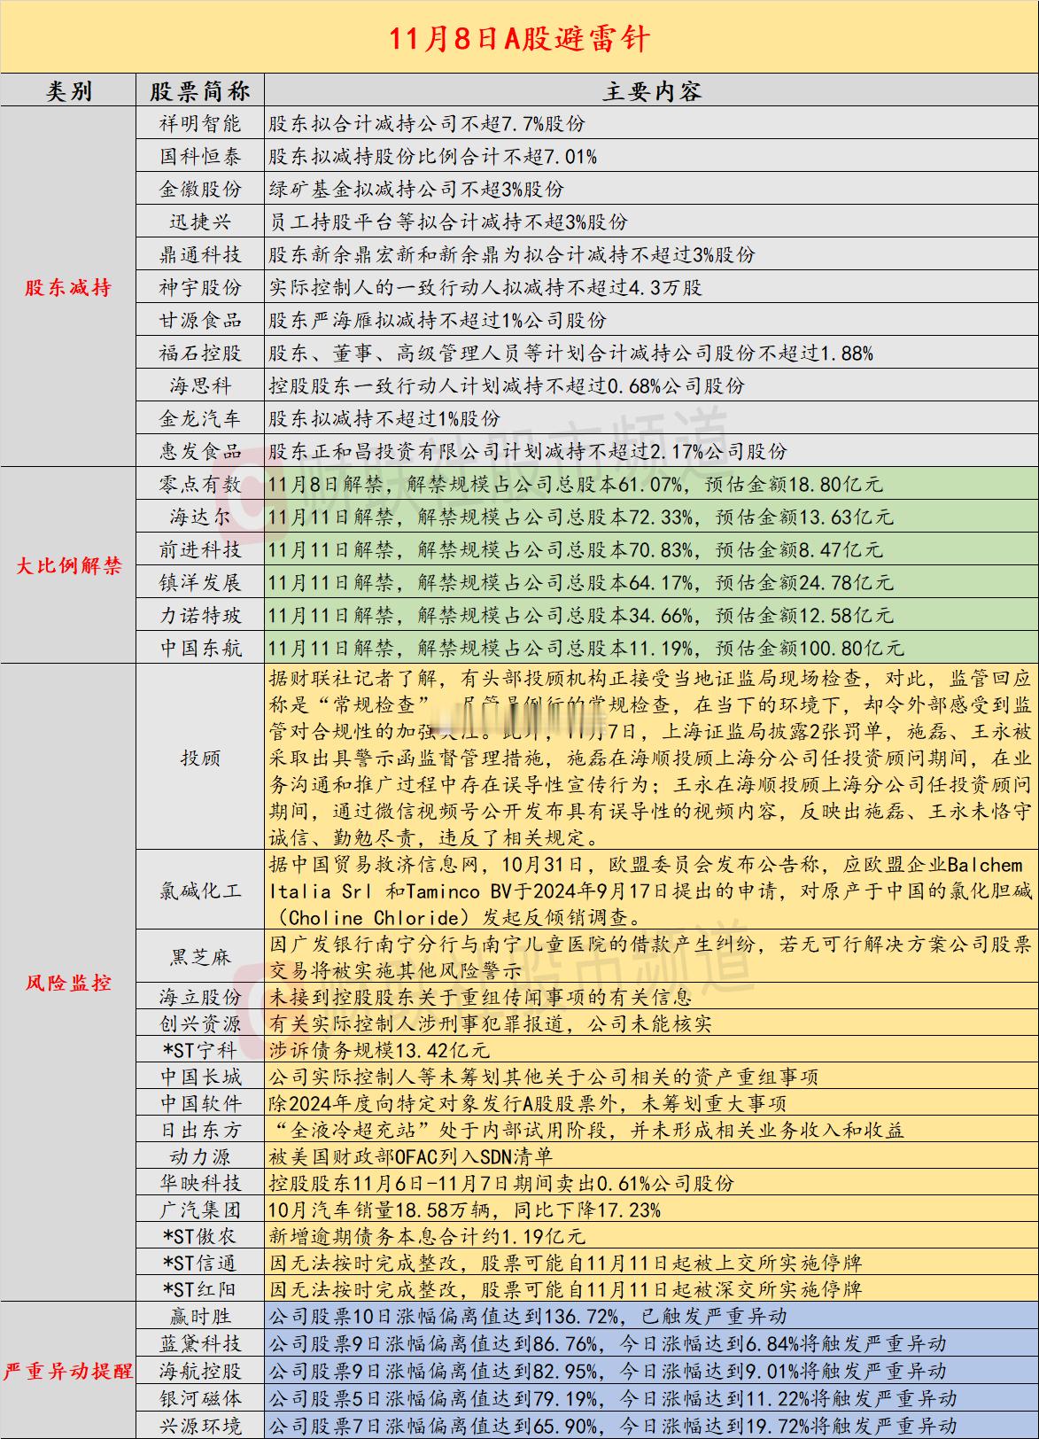Select stock name 甘源食品
Viewport: 1039px width, 1439px height.
click(200, 320)
